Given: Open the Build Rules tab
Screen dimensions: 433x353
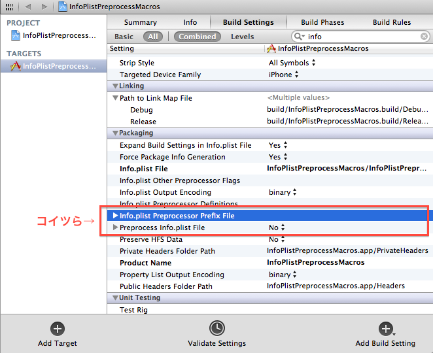Looking at the screenshot, I should 392,22.
